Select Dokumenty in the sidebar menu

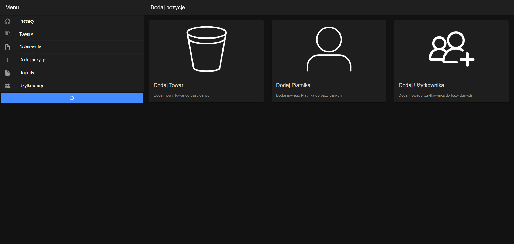pyautogui.click(x=30, y=47)
